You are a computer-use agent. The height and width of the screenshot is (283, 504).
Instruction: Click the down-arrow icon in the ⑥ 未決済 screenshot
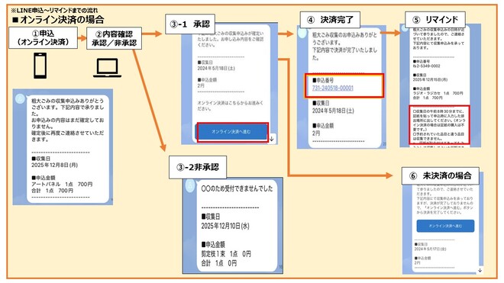click(480, 270)
